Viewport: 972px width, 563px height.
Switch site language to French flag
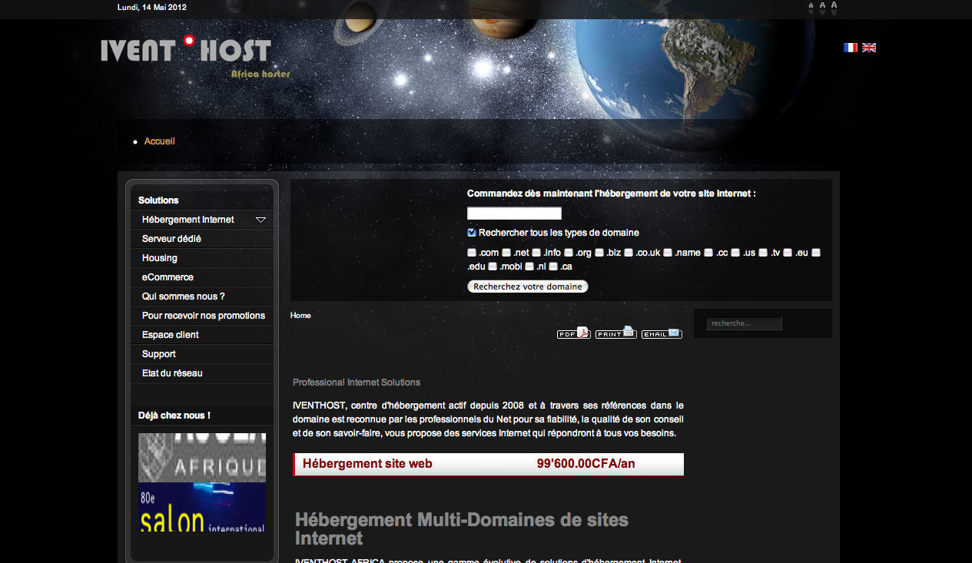pos(850,48)
